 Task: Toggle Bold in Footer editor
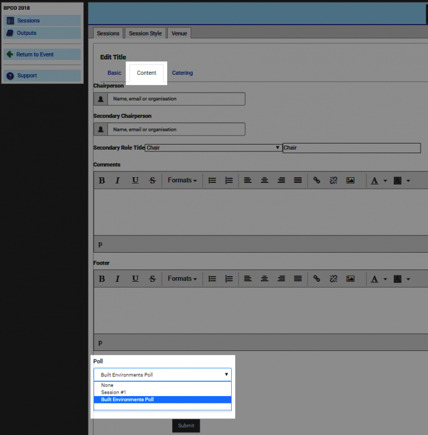point(102,278)
